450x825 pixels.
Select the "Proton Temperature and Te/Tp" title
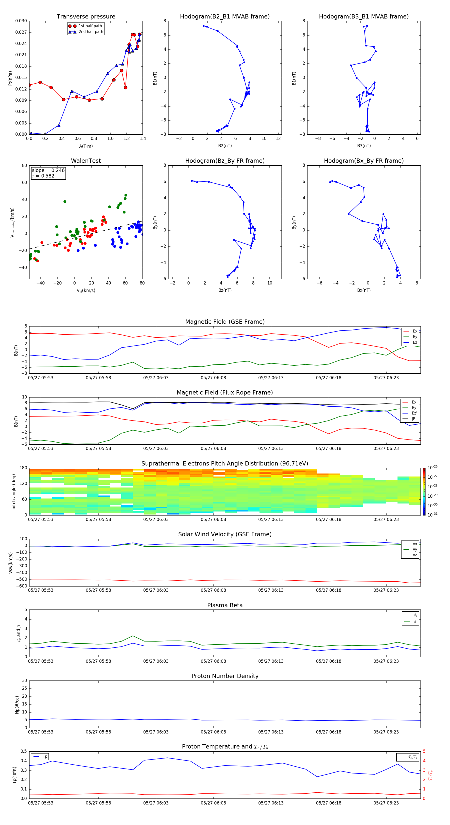point(225,747)
